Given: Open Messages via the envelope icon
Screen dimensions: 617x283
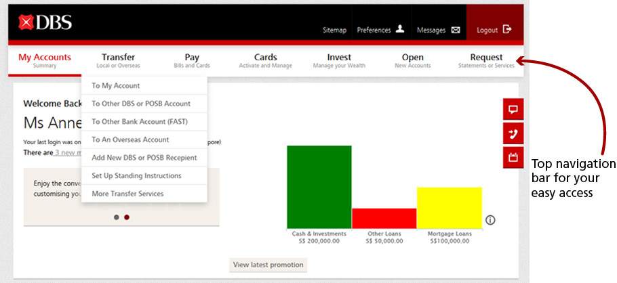Looking at the screenshot, I should pos(456,30).
